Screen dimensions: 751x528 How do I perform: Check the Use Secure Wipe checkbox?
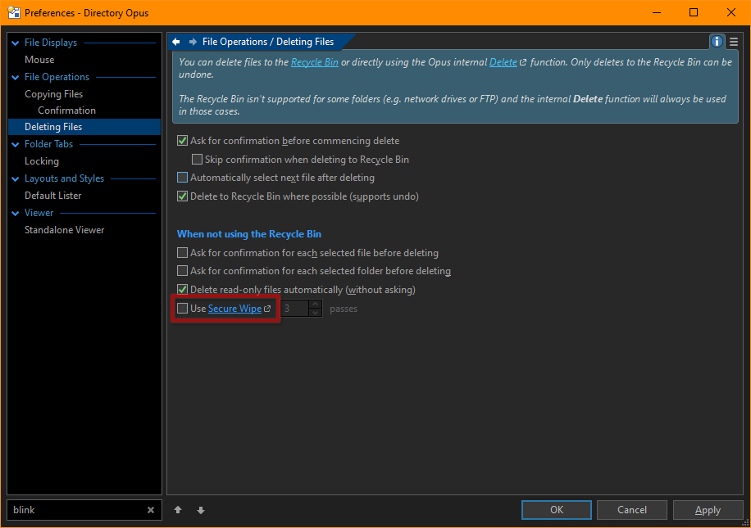pos(182,309)
